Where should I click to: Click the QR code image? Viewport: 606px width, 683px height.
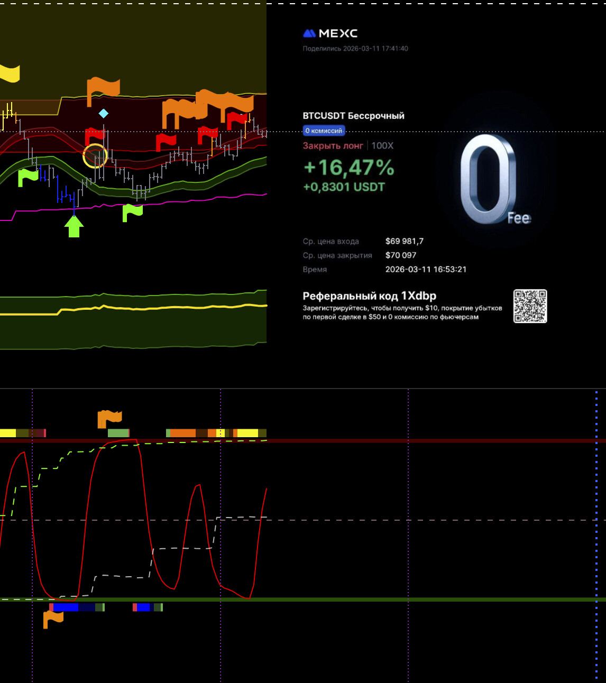(530, 306)
